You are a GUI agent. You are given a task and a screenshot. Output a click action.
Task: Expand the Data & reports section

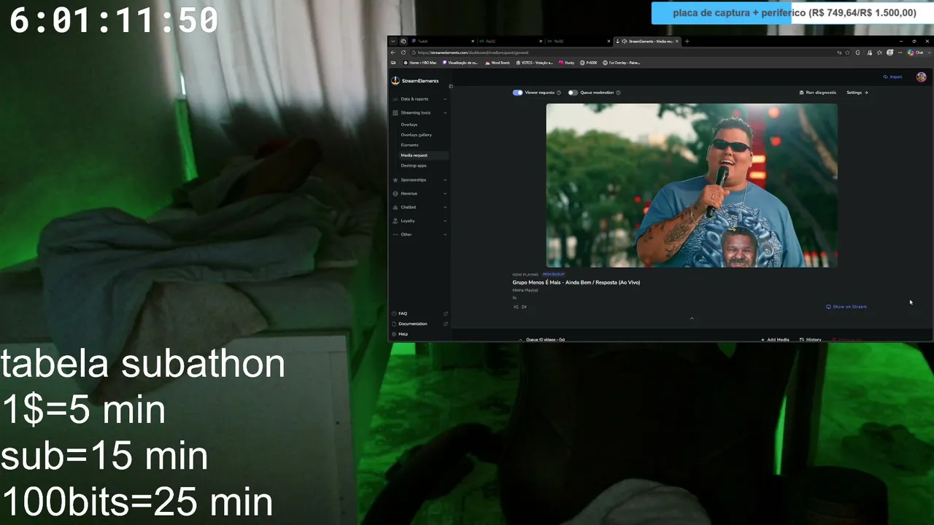[445, 99]
